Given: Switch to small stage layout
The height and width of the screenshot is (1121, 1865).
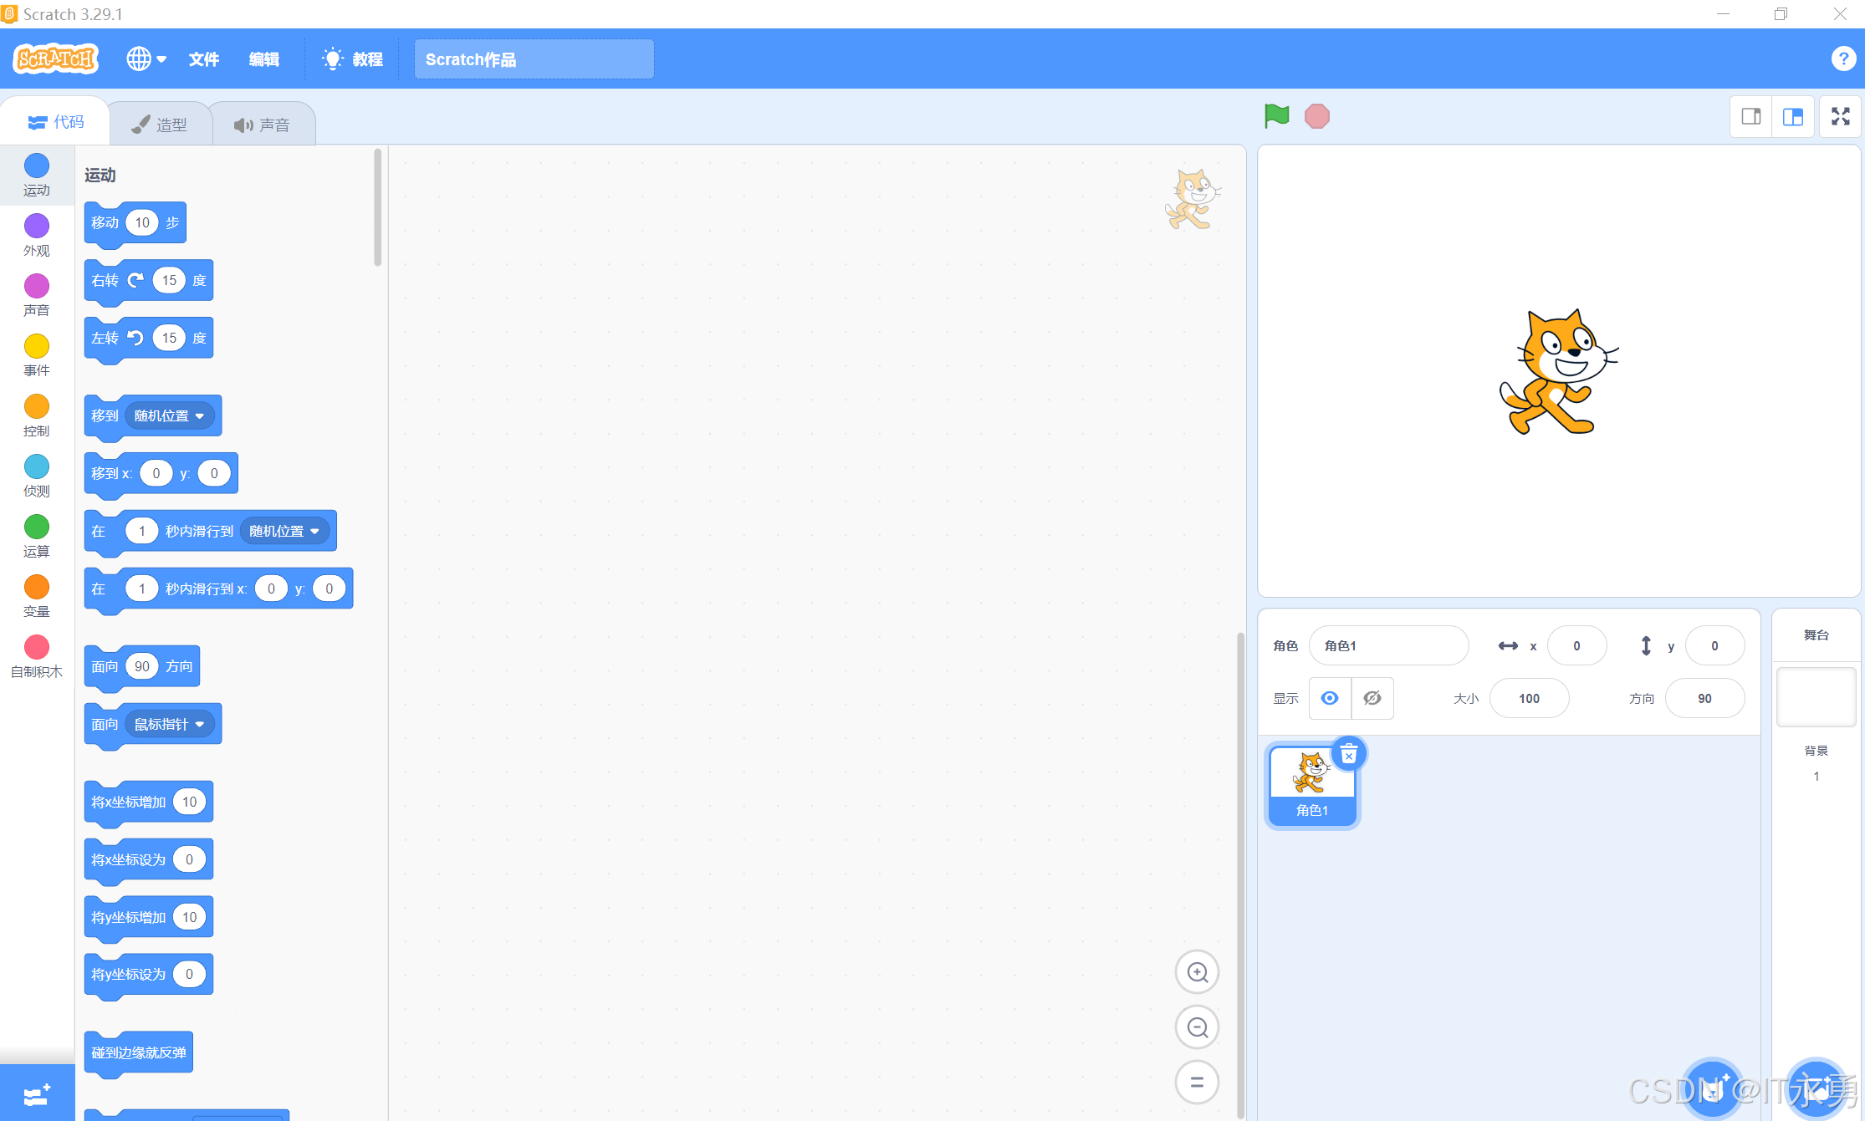Looking at the screenshot, I should 1751,116.
